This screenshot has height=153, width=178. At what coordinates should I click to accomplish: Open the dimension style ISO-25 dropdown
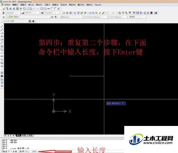point(38,13)
